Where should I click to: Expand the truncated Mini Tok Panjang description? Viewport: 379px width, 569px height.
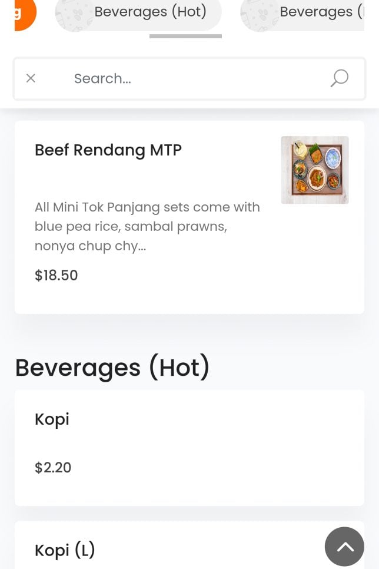[x=147, y=227]
